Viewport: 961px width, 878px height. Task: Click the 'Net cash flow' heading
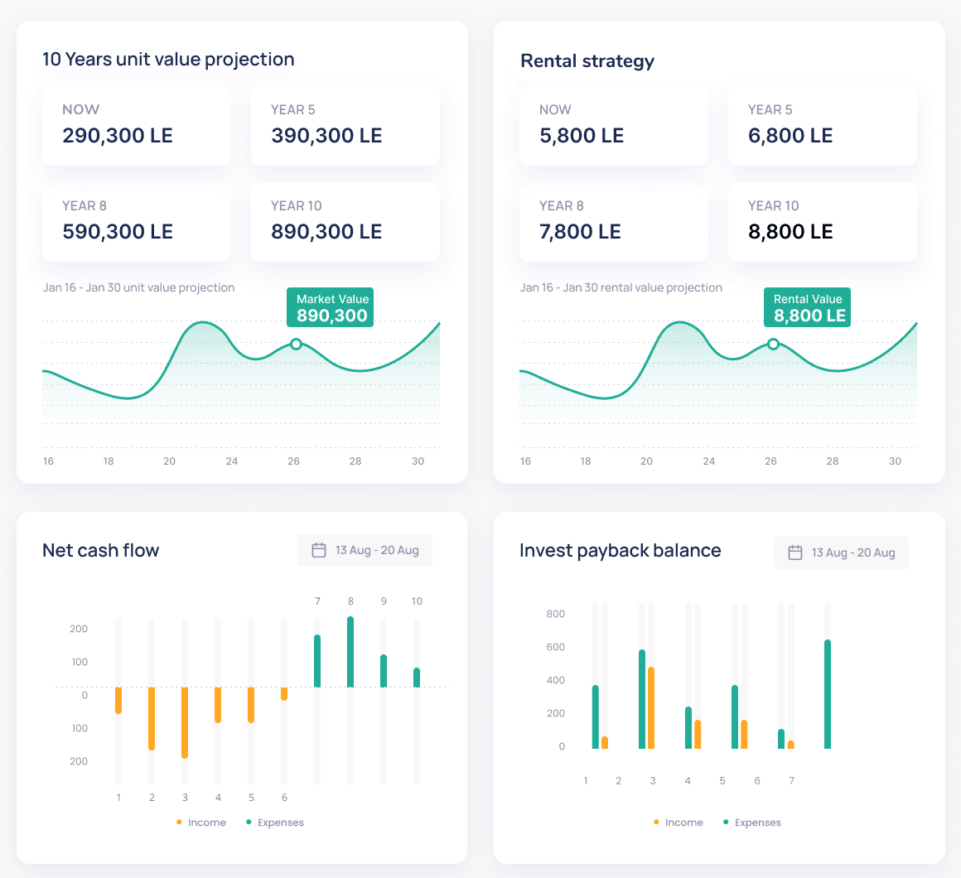(x=100, y=550)
